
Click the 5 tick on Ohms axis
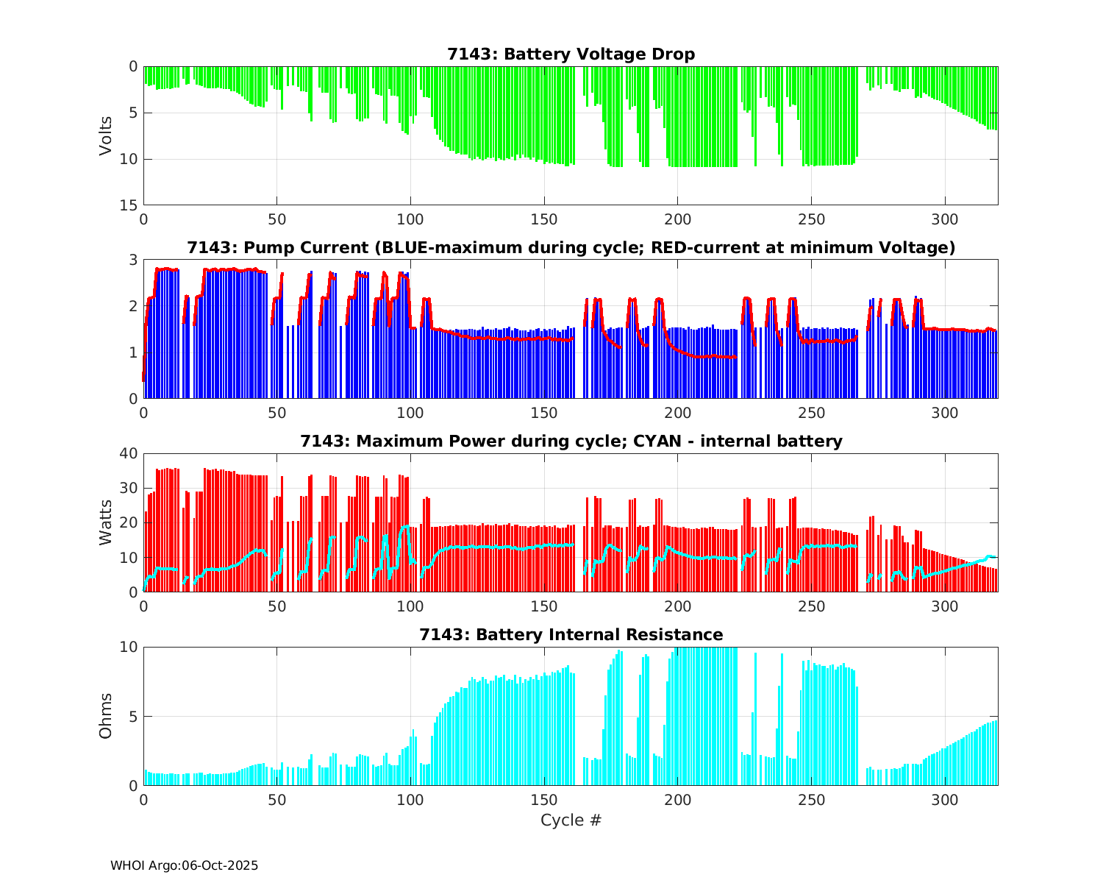click(x=133, y=716)
